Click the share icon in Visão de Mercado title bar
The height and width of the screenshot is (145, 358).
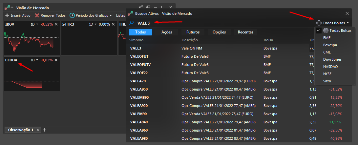141,7
